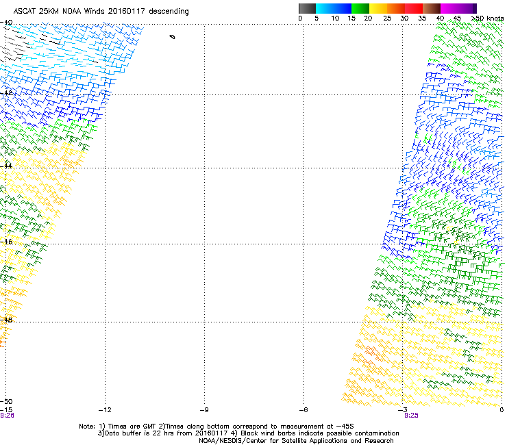Click the ASCAT 25KM NOAA Winds title

tap(101, 12)
